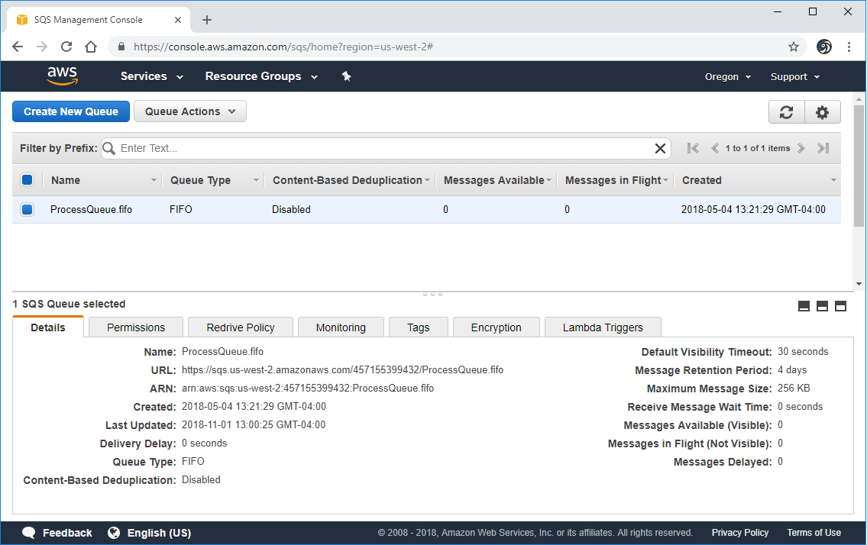Toggle the ProcessQueue.fifo row checkbox
Screen dimensions: 867x545
click(x=27, y=209)
